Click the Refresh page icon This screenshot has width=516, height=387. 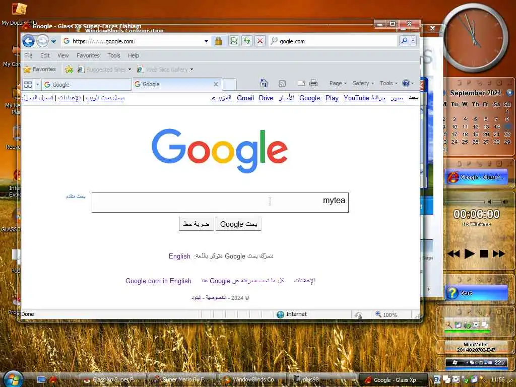click(x=247, y=41)
